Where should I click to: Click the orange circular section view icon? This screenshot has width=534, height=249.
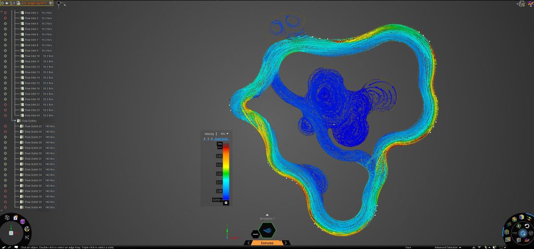27,229
